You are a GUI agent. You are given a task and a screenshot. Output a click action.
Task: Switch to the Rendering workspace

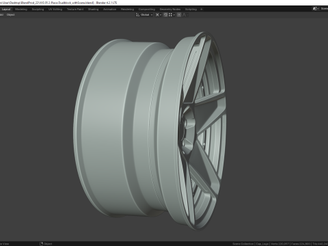(x=127, y=10)
